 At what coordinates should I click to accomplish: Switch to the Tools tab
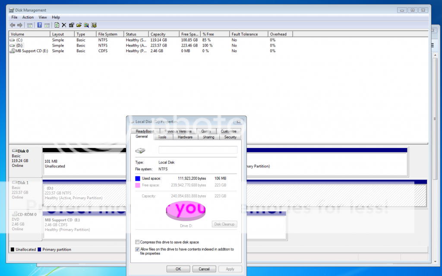pyautogui.click(x=162, y=137)
